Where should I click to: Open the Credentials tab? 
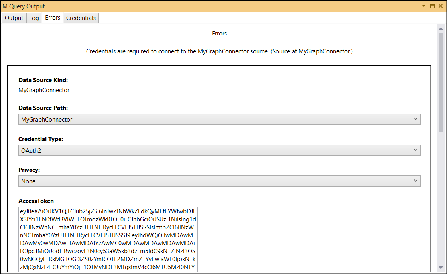click(81, 18)
